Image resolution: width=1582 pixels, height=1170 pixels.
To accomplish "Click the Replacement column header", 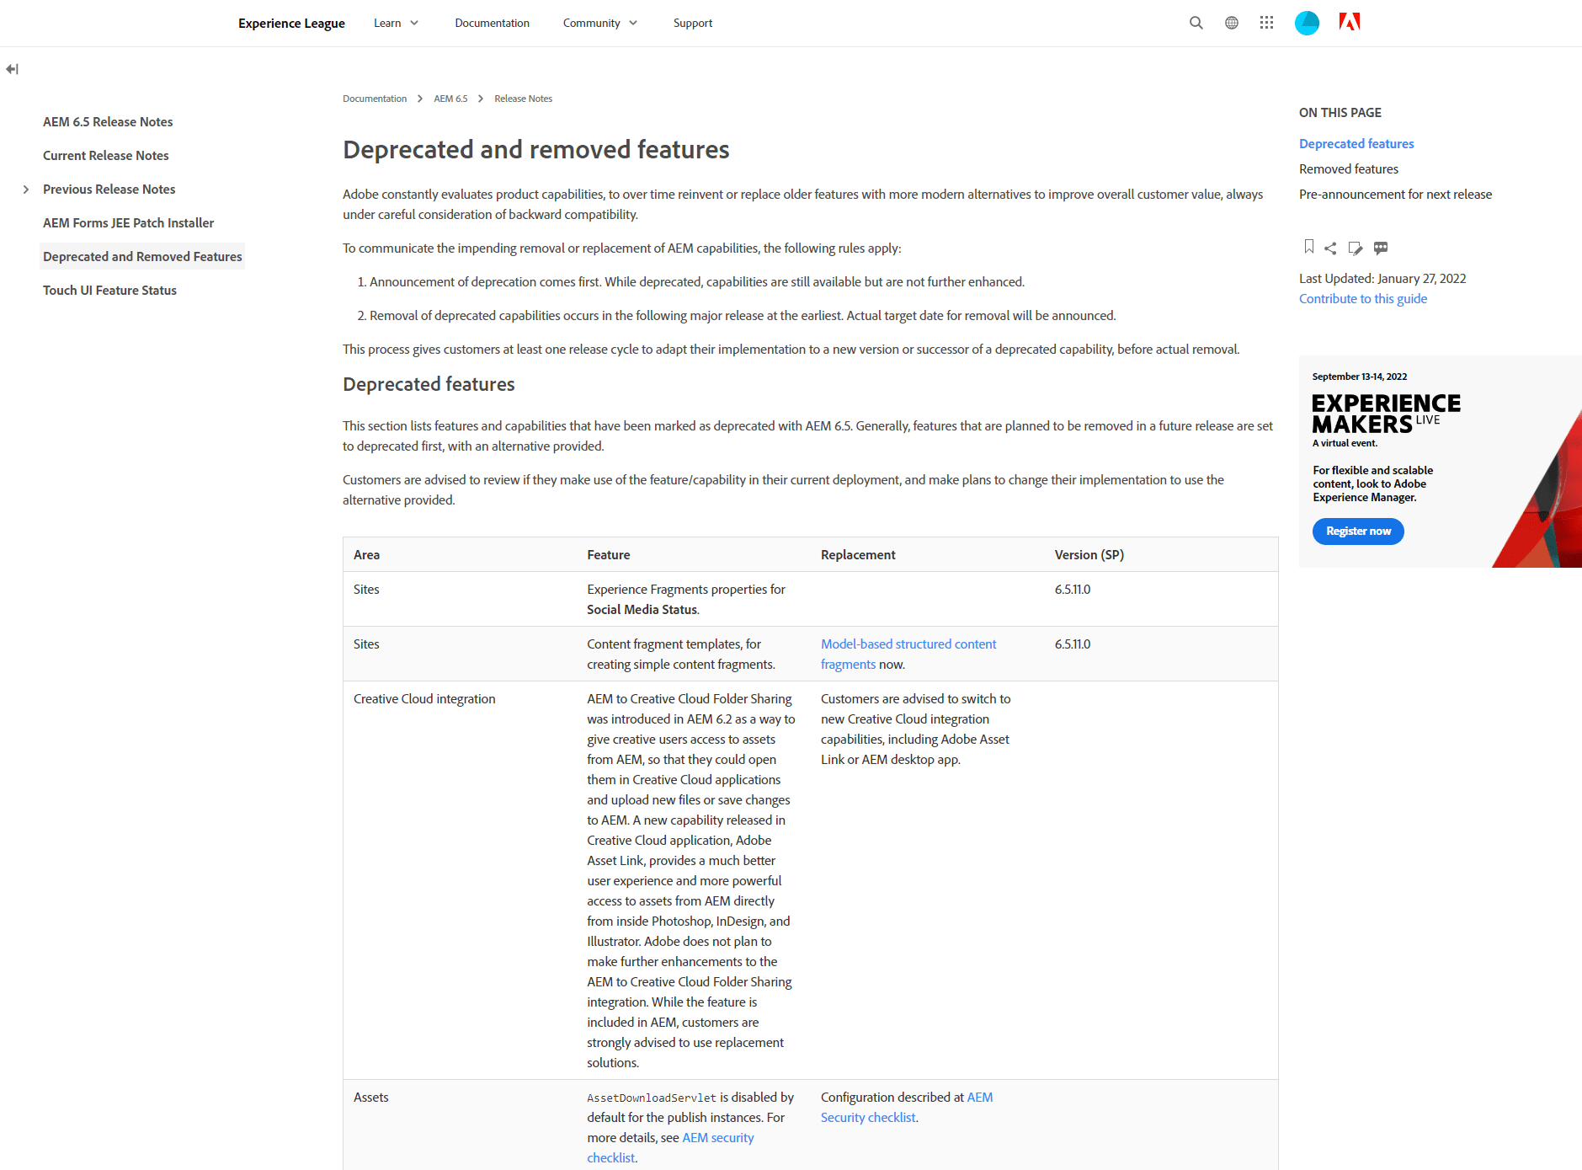I will click(x=858, y=555).
